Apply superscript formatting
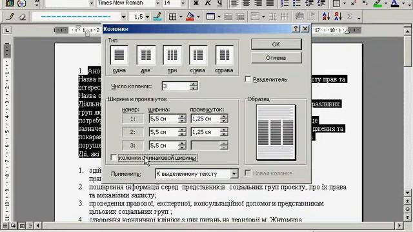This screenshot has width=413, height=232. 353,3
